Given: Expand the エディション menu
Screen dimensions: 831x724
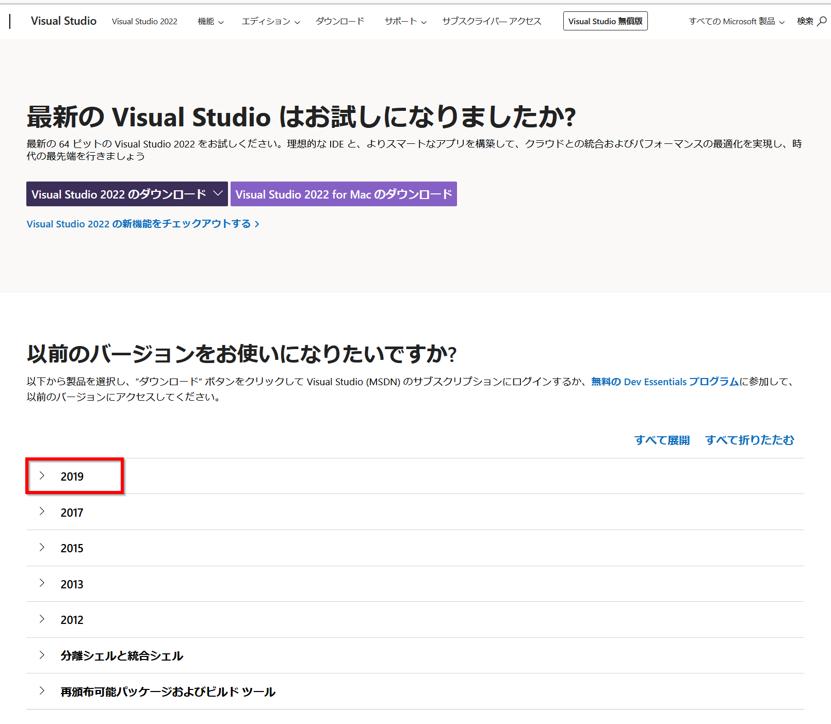Looking at the screenshot, I should point(271,21).
